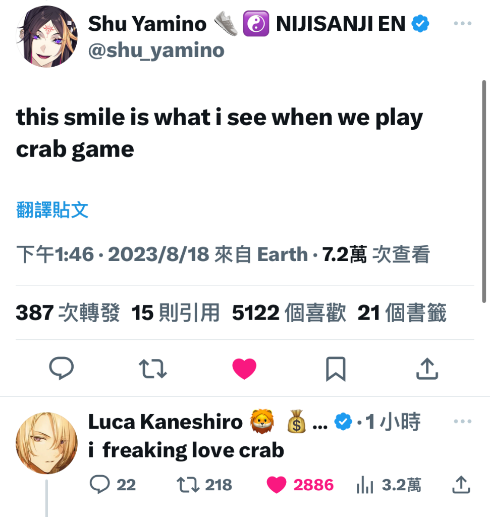Retweet Shu Yamino's crab game post

[x=153, y=369]
